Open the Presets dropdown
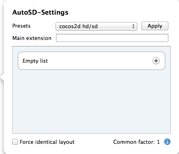The image size is (179, 154). (x=96, y=26)
